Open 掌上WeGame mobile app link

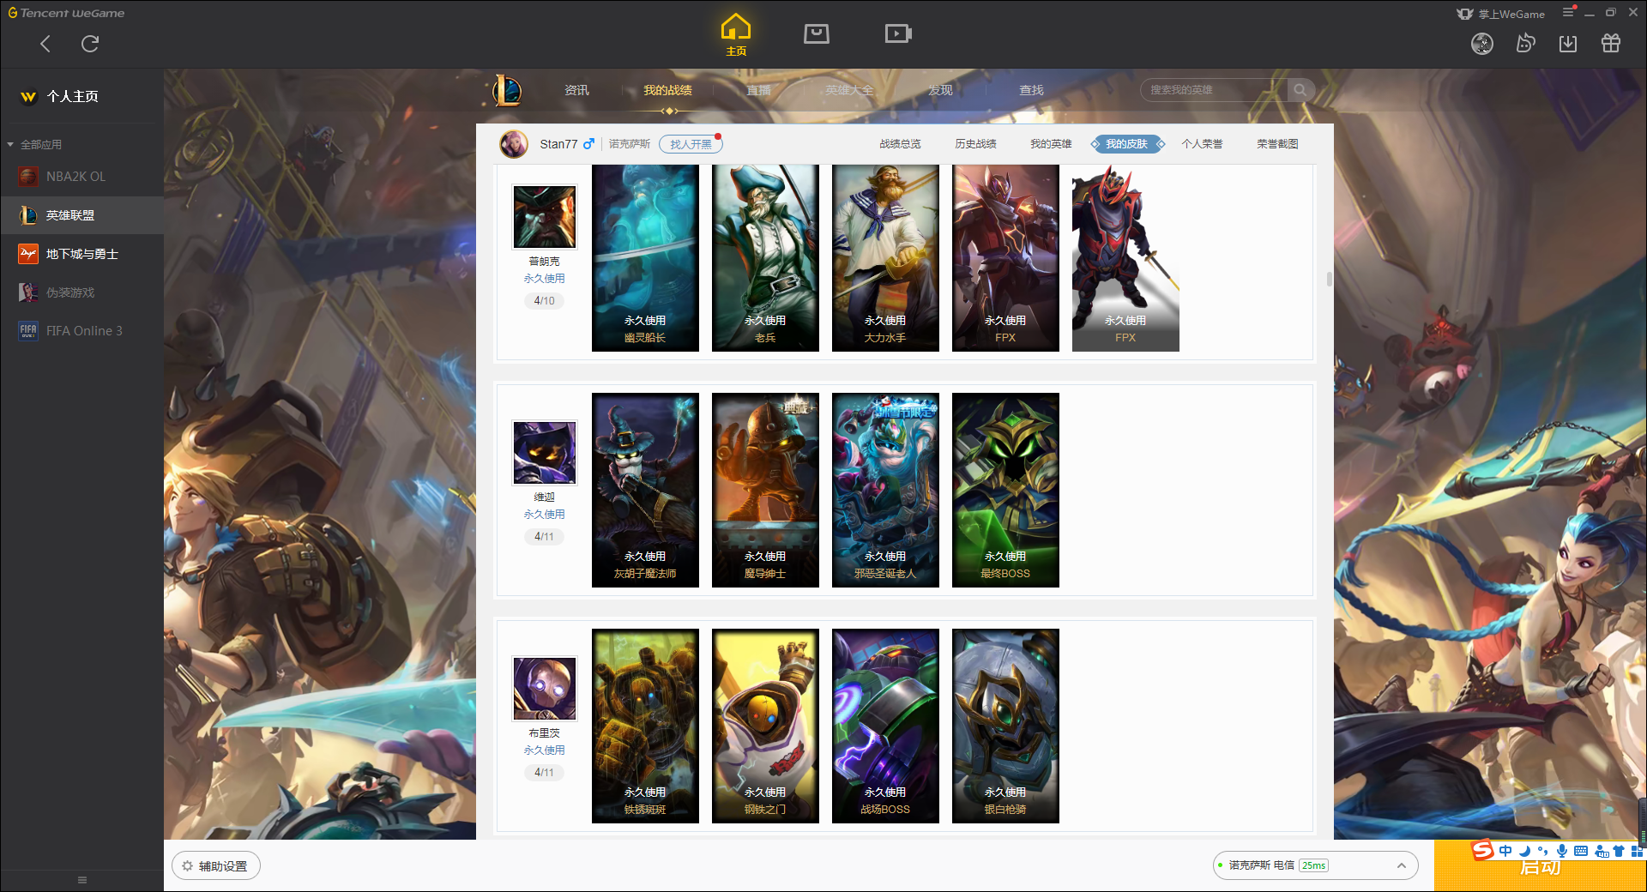[1501, 14]
